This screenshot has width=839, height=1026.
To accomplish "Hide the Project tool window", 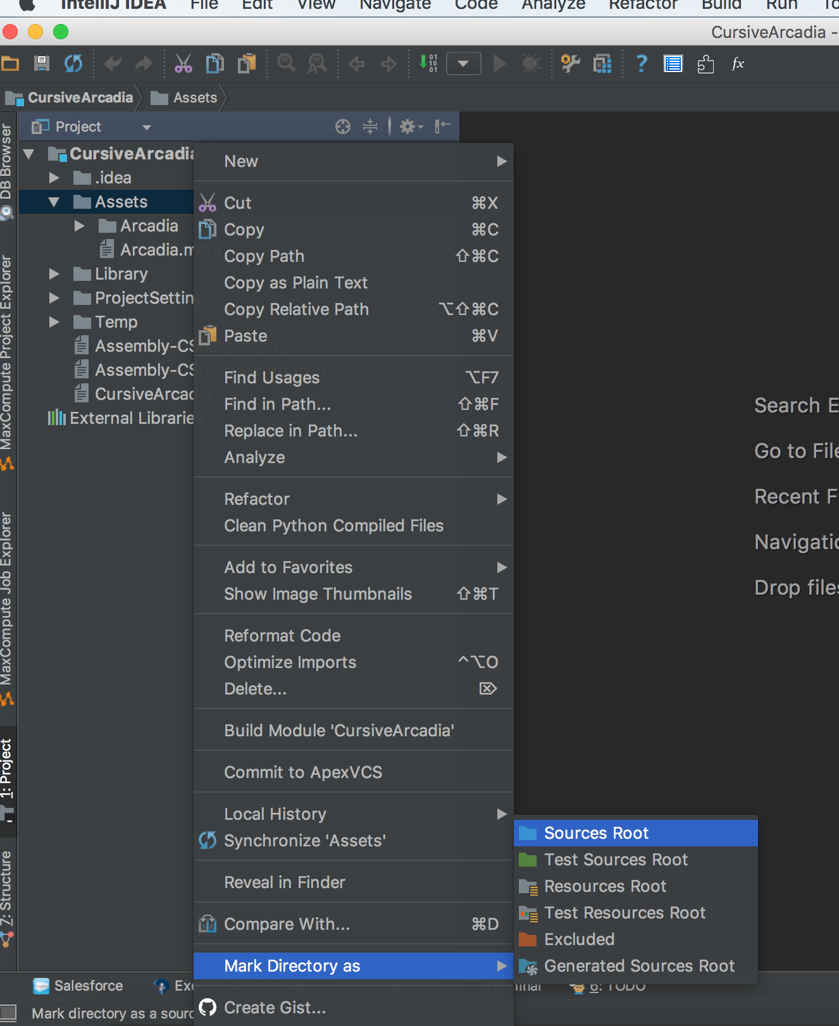I will [443, 127].
